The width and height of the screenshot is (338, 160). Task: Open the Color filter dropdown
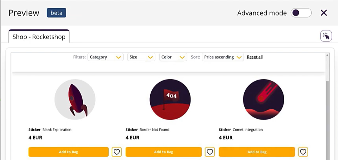tap(173, 57)
